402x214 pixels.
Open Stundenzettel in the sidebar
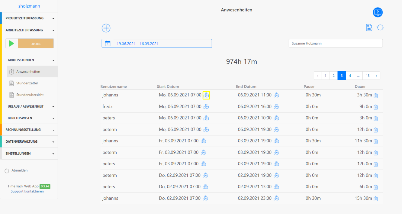point(27,83)
